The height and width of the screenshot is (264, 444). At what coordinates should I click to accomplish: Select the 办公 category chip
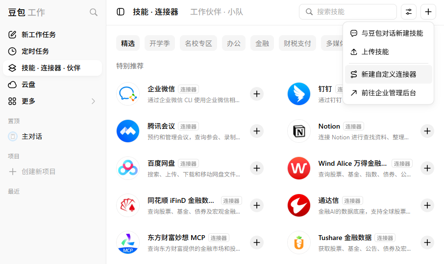tap(234, 43)
